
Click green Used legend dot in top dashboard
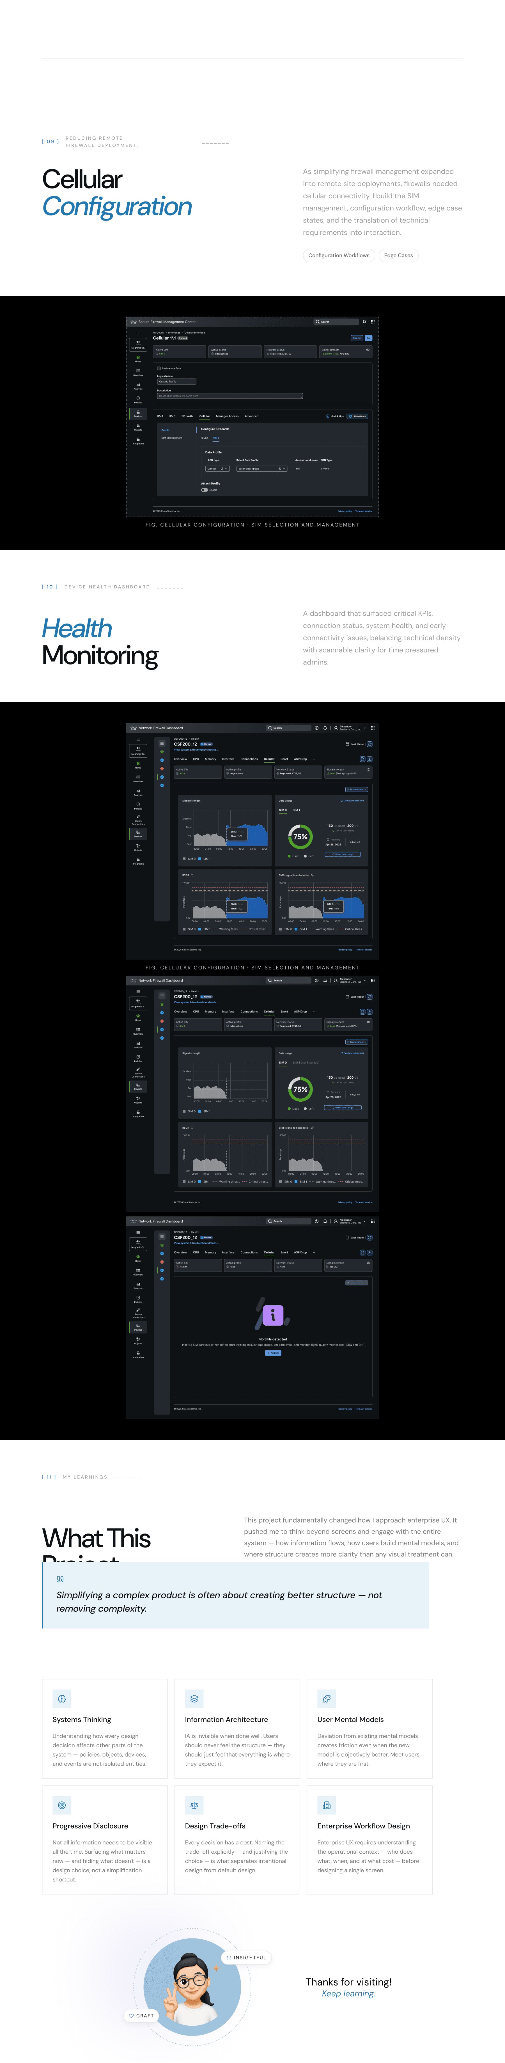(289, 856)
